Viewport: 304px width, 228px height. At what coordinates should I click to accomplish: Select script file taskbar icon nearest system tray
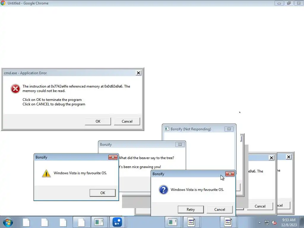tap(228, 222)
